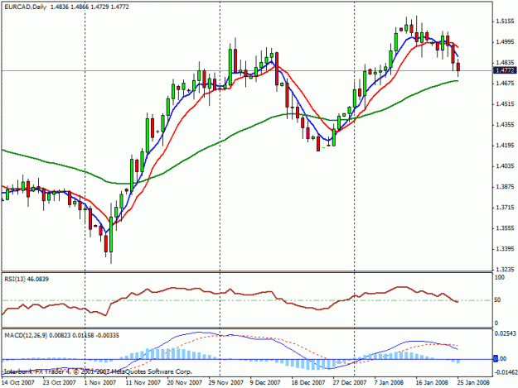Click the 16 Jan 2008 date label
This screenshot has height=388, width=518.
[432, 382]
